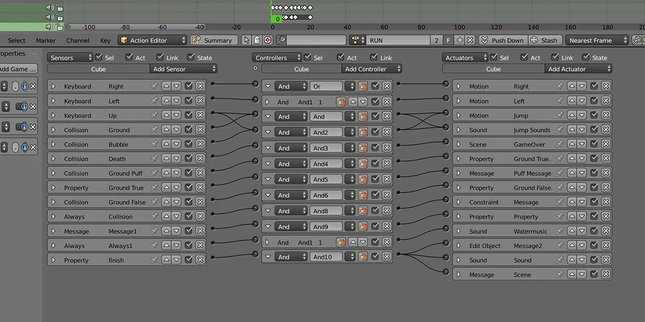Toggle priority icon on Or controller

tap(363, 86)
